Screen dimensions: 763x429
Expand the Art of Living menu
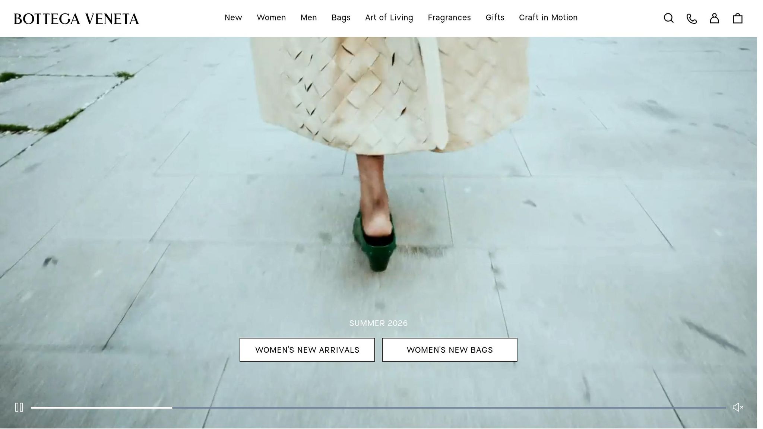tap(389, 18)
